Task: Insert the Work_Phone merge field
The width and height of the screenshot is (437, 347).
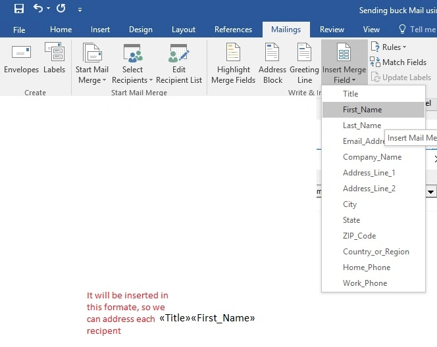Action: (373, 283)
